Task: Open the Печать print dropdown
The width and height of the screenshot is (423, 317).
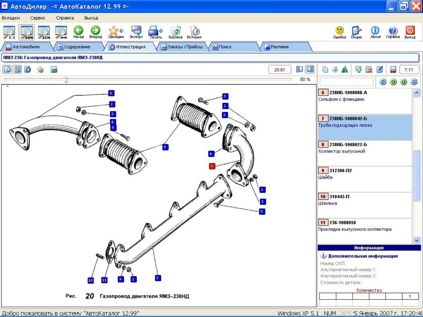Action: click(155, 31)
